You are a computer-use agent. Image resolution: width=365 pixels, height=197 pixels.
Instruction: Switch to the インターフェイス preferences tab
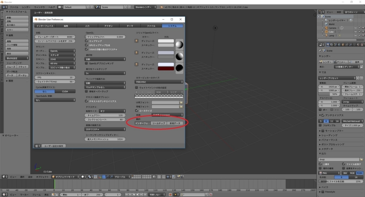45,26
